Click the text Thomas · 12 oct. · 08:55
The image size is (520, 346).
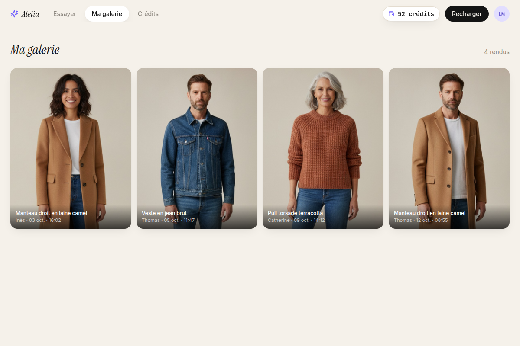(421, 220)
